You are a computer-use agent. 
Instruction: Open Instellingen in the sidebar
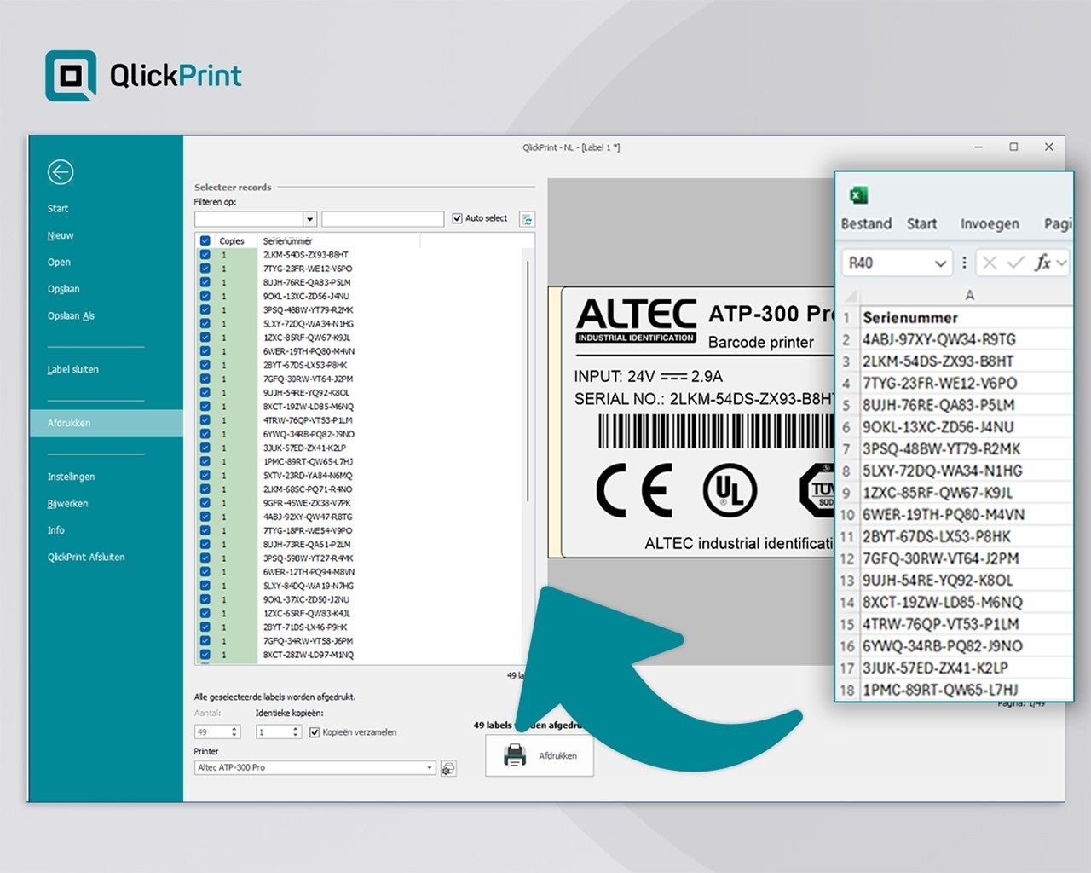[x=71, y=477]
